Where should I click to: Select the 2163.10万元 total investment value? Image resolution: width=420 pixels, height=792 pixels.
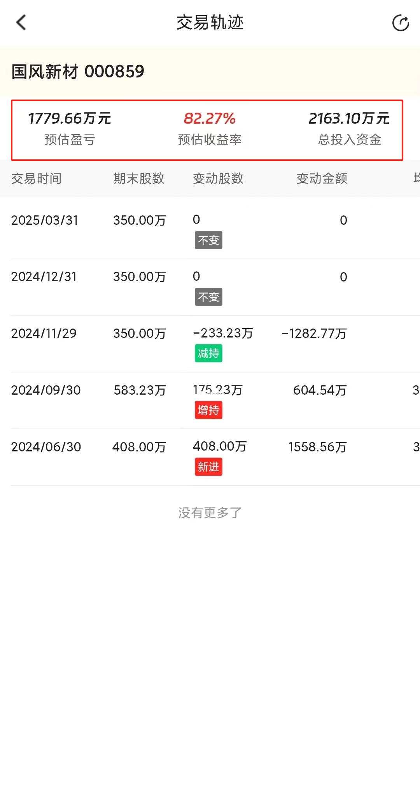click(x=349, y=119)
